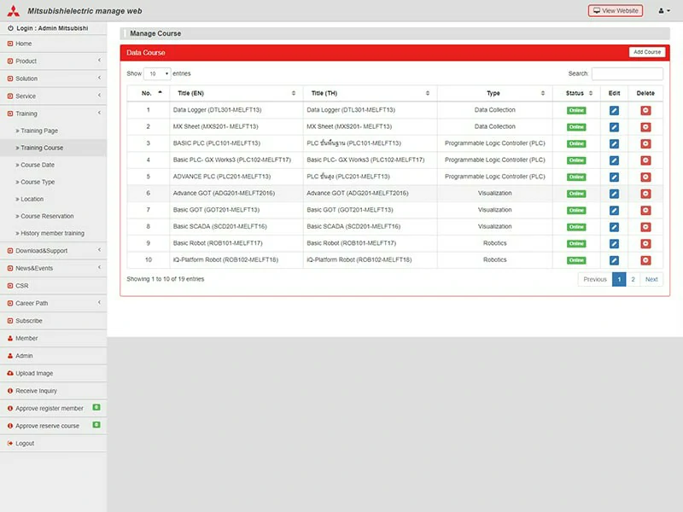Delete the Data Logger (DTL301-MELFT13) course

(645, 111)
